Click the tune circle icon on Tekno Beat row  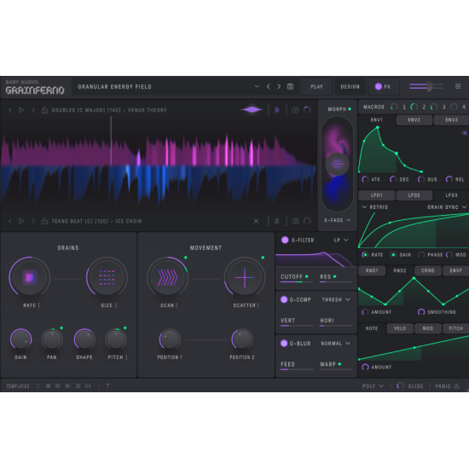tap(295, 221)
